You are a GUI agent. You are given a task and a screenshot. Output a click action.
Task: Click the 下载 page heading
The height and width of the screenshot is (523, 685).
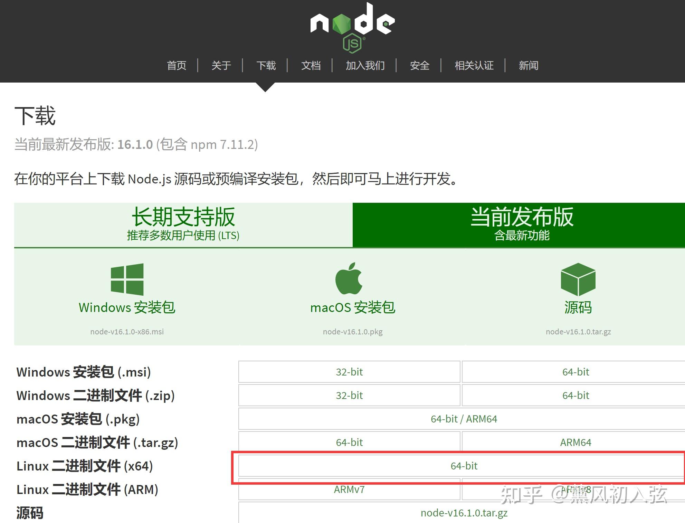pos(35,116)
